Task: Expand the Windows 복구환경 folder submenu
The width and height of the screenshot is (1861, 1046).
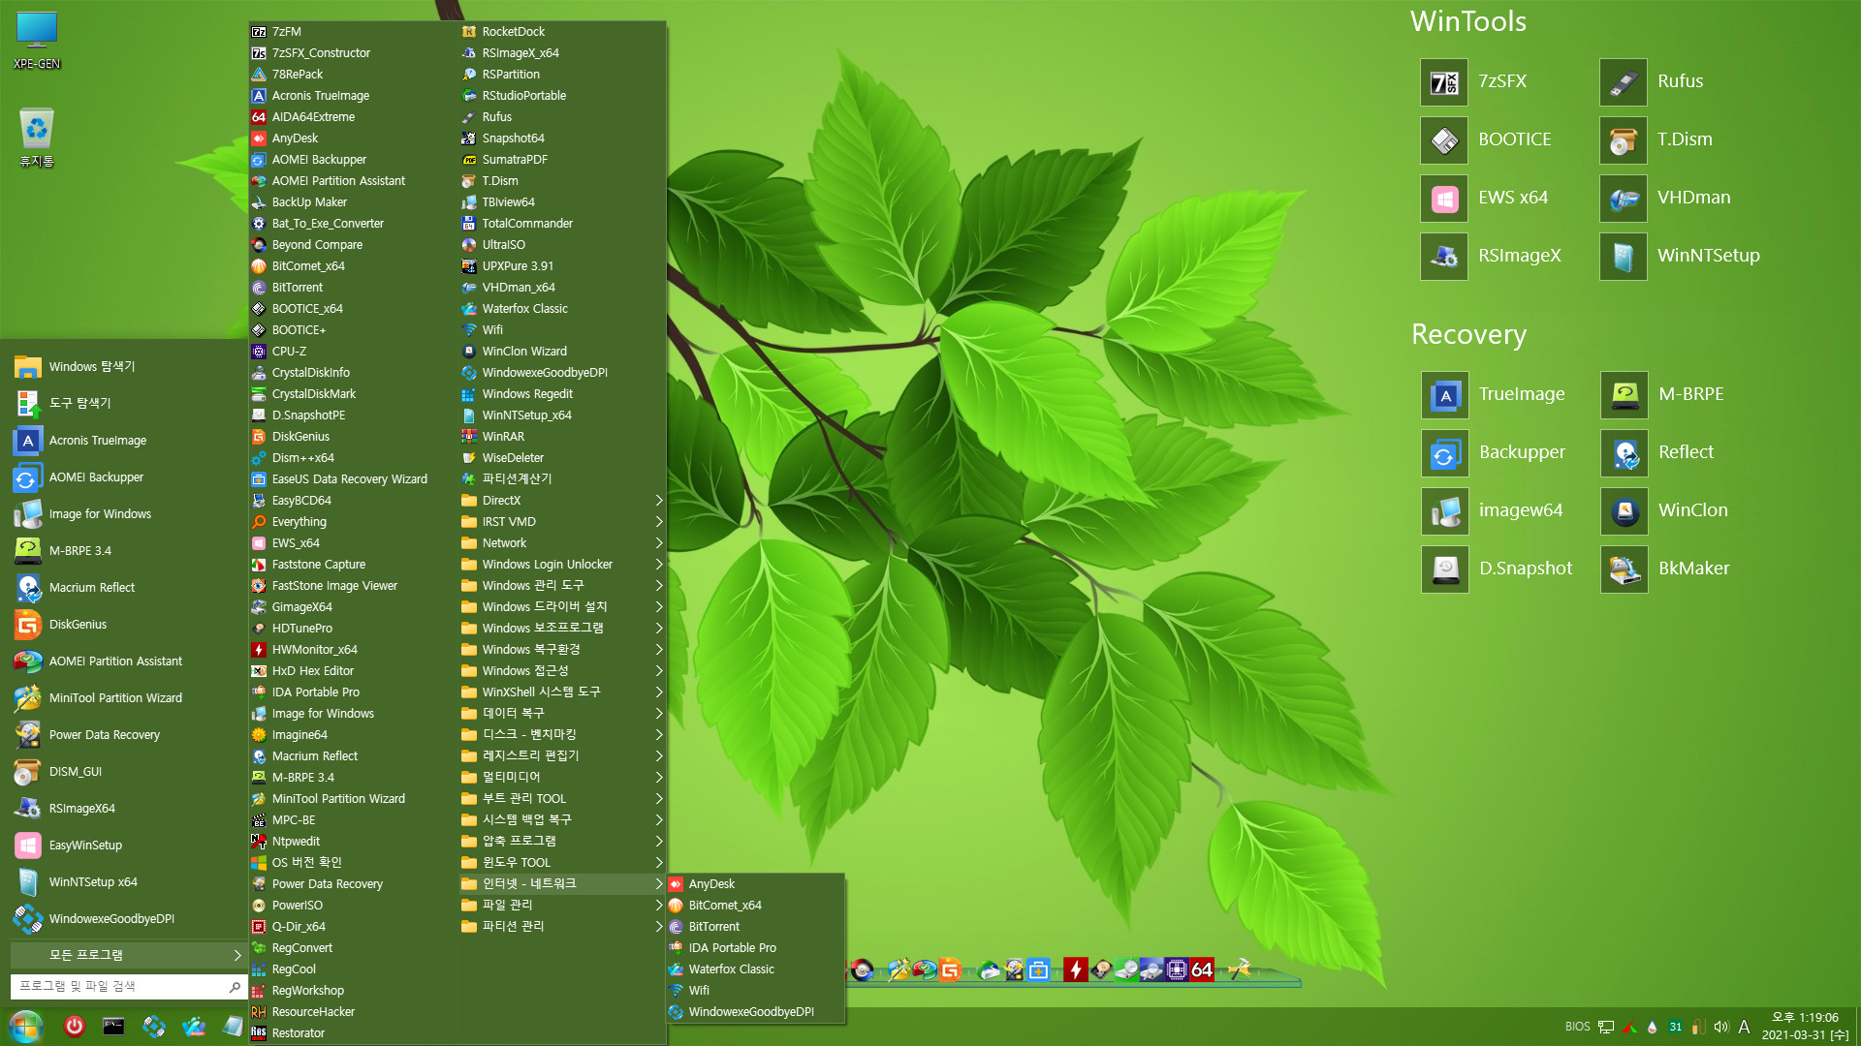Action: (562, 650)
